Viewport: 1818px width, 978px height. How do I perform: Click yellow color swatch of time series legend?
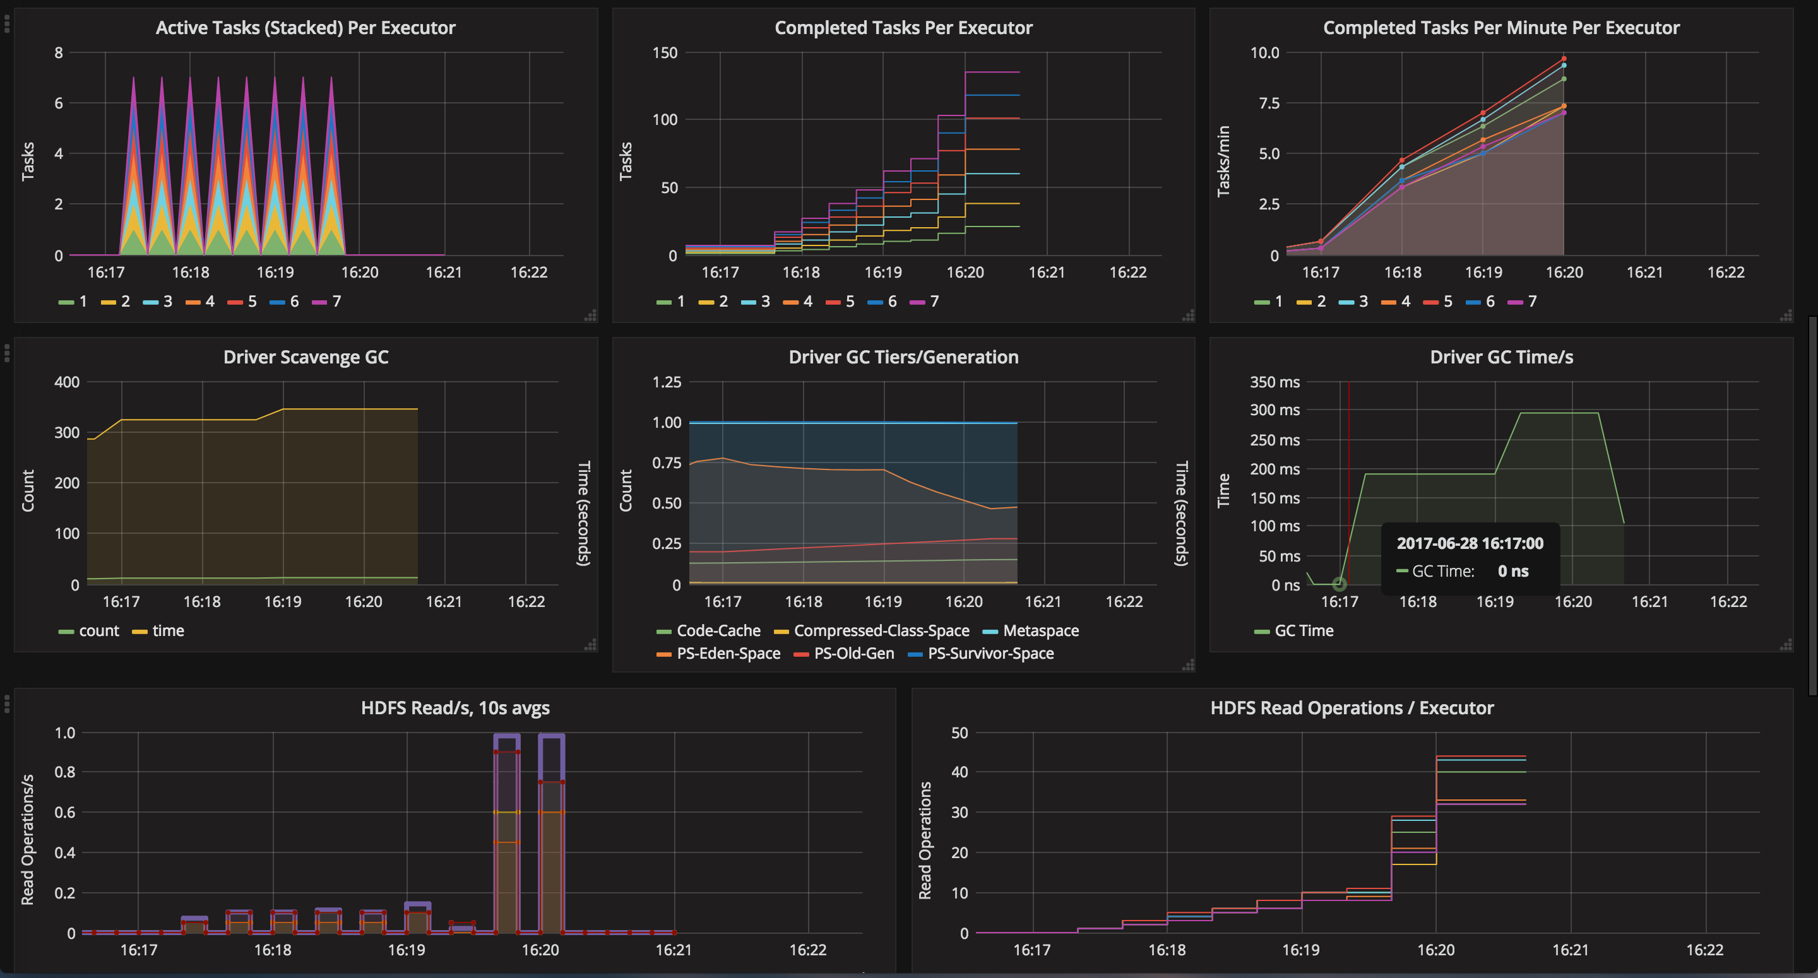pos(139,632)
